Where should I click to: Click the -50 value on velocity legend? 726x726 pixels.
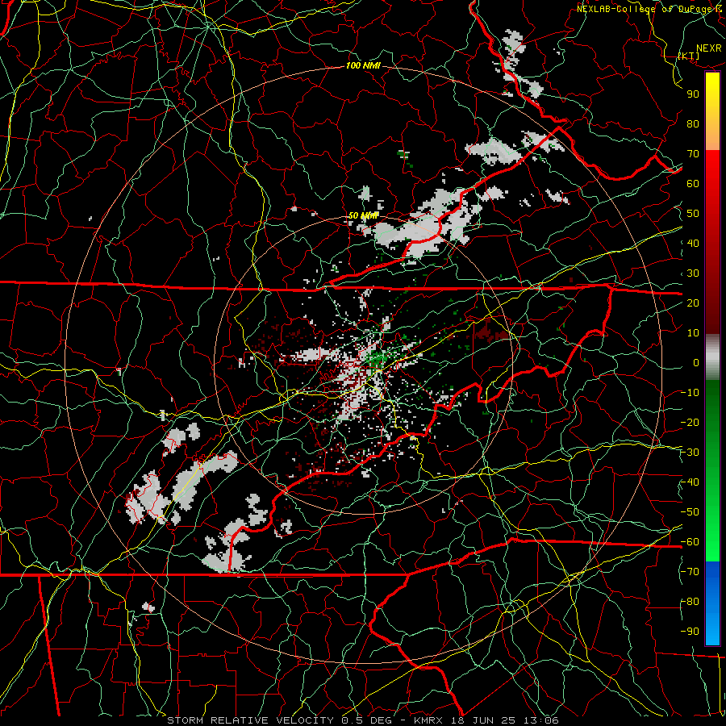tap(690, 512)
